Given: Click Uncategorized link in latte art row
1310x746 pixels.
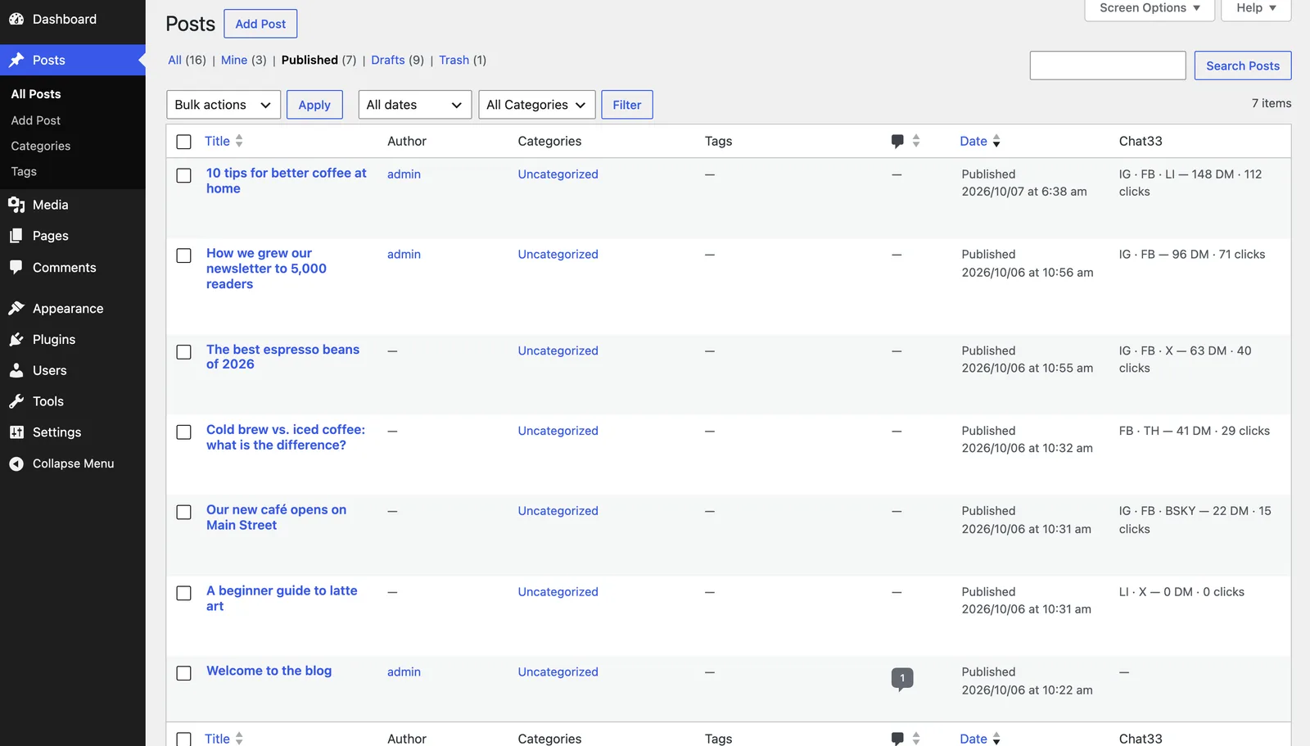Looking at the screenshot, I should click(x=558, y=592).
